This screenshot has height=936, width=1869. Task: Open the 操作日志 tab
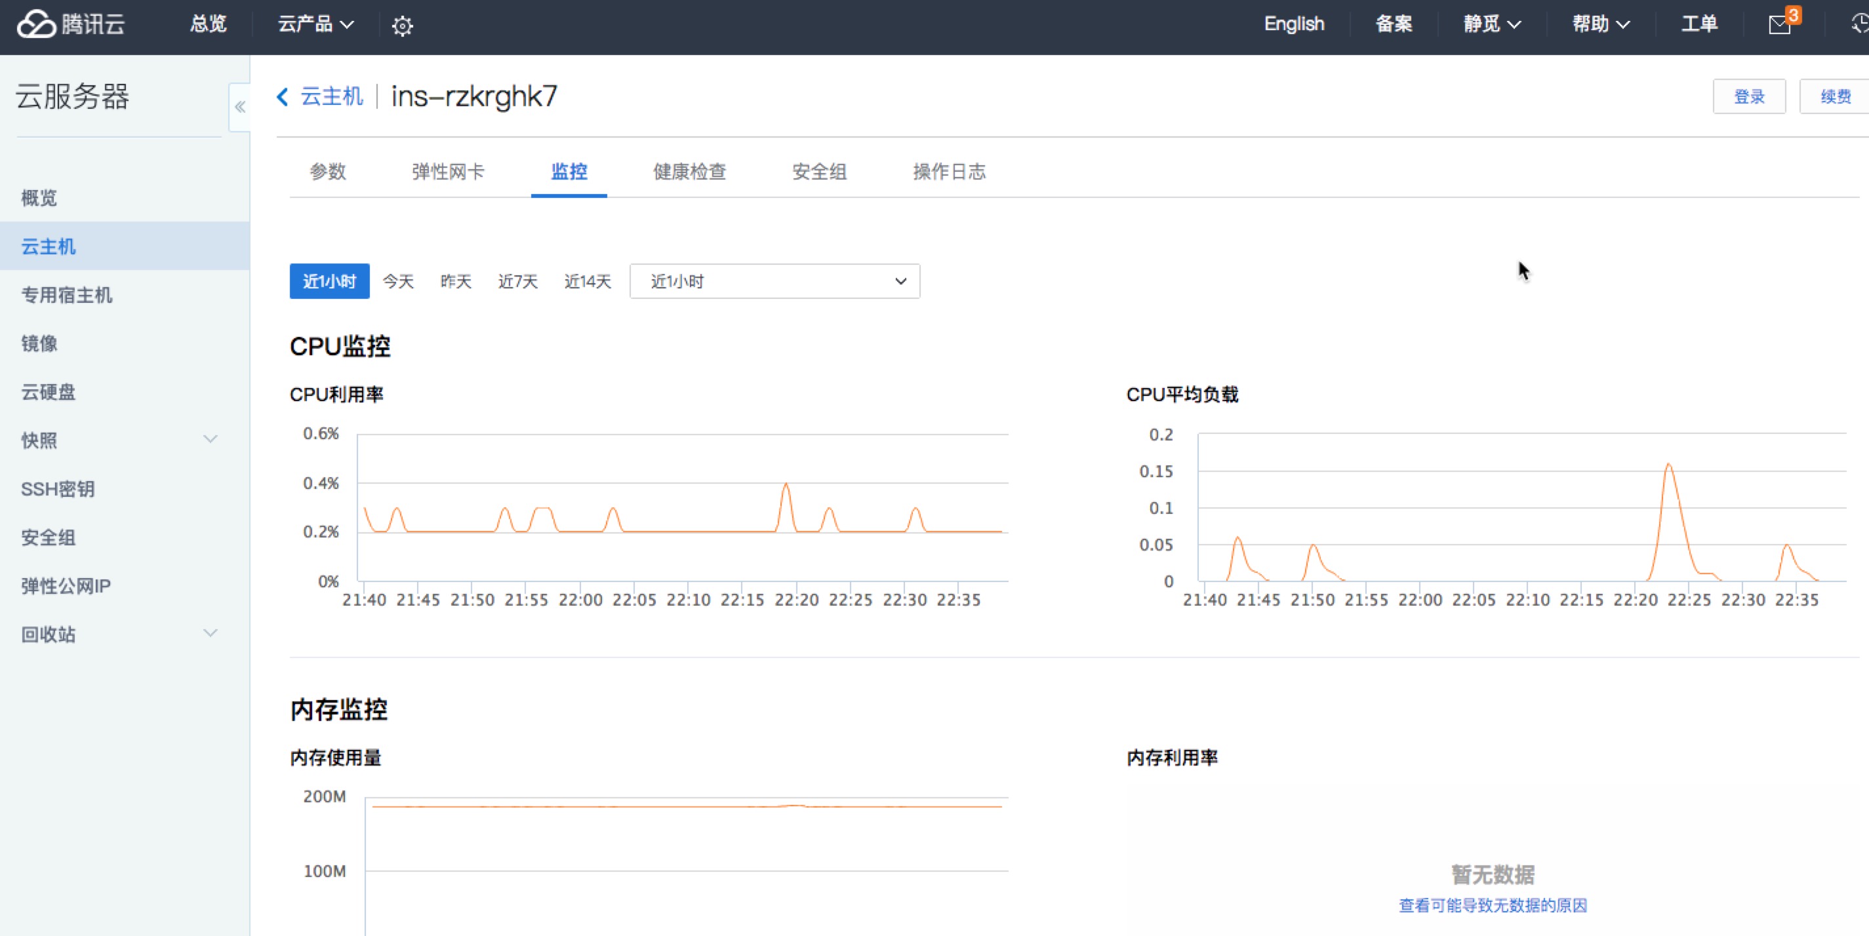949,172
